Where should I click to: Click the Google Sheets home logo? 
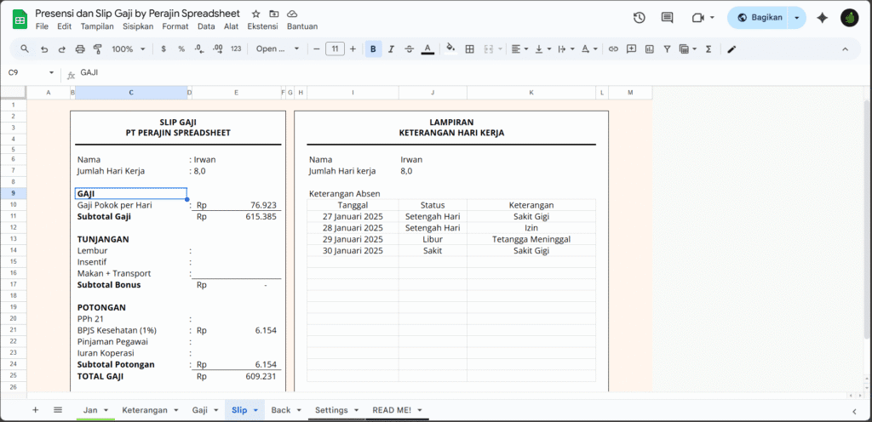[20, 20]
